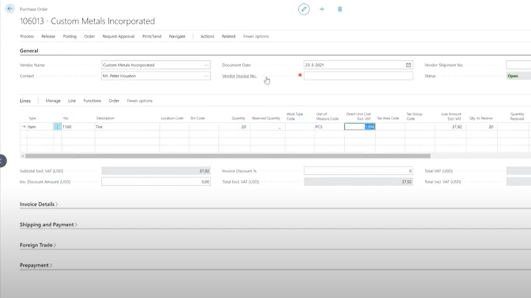Focus the Vendor Name field

(156, 65)
